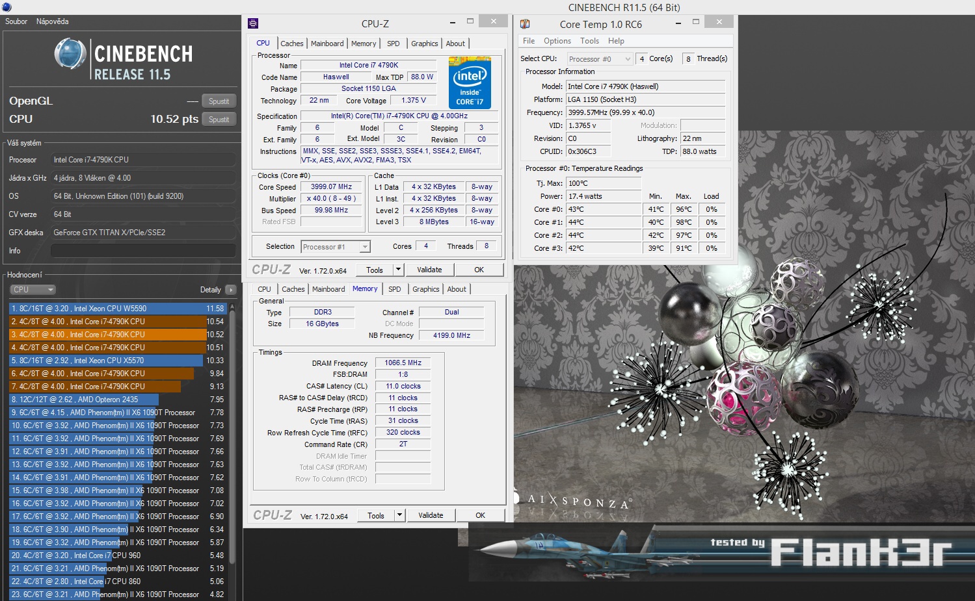Switch to Graphics tab in upper CPU-Z window
This screenshot has width=975, height=601.
tap(425, 44)
